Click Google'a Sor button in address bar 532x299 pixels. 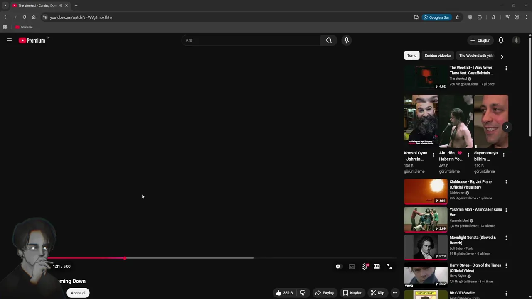436,17
